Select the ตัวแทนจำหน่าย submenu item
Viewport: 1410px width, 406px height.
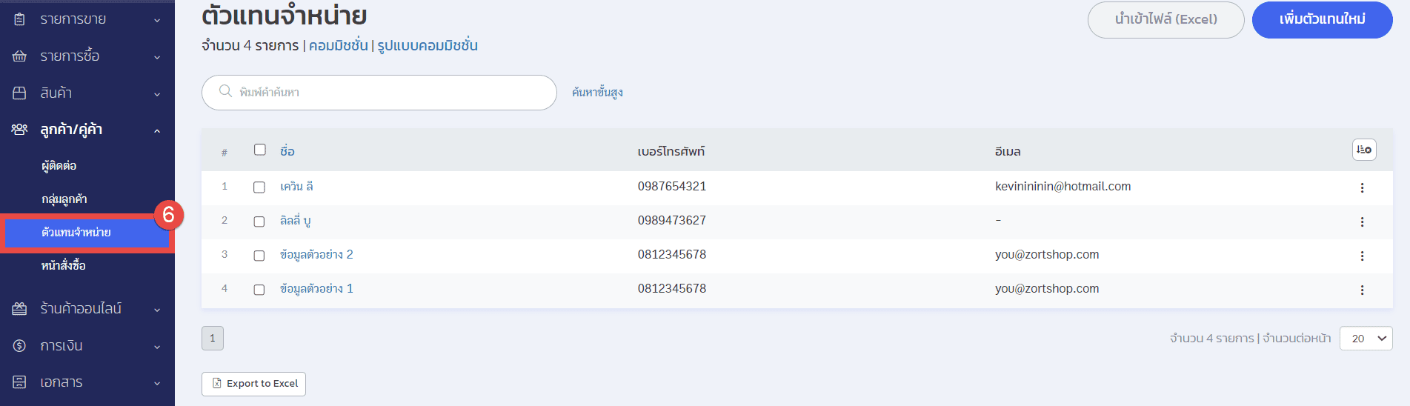click(76, 233)
